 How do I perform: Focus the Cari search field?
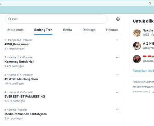click(56, 19)
